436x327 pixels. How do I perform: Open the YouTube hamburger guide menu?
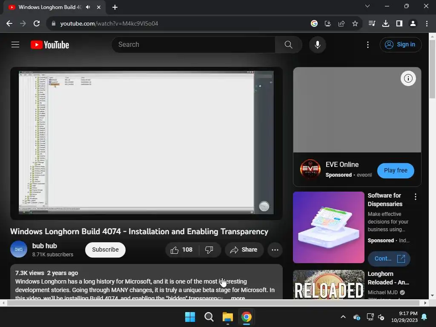(x=15, y=44)
